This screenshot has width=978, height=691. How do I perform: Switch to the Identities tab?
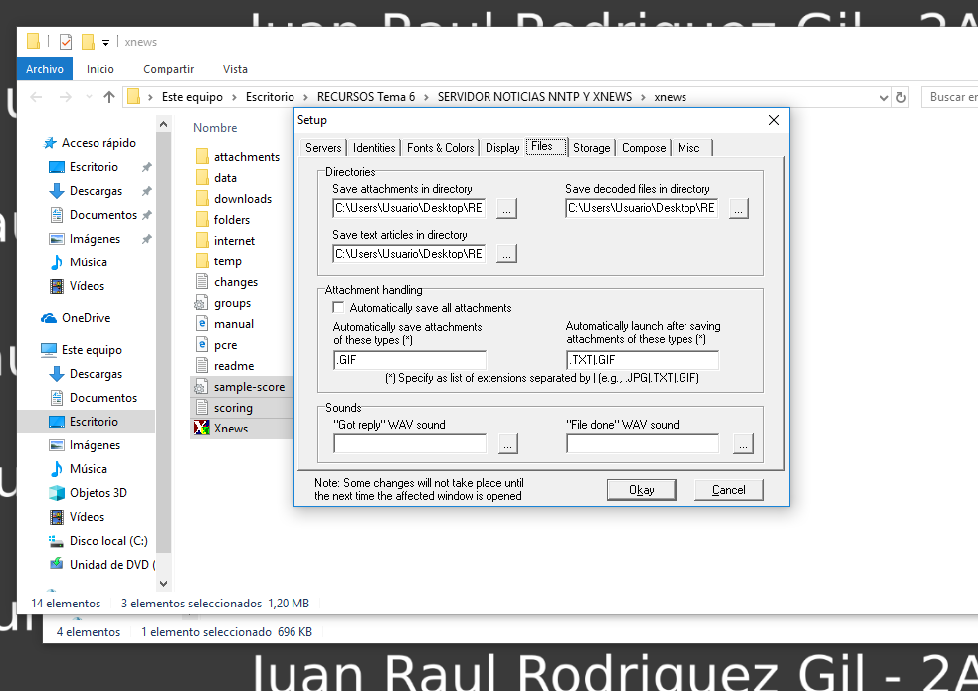point(374,148)
